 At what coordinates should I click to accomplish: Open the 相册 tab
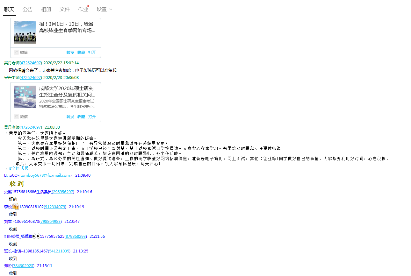pos(46,9)
